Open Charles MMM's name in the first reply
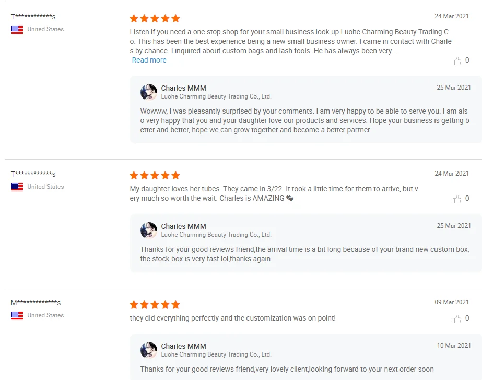The image size is (482, 380). point(183,88)
